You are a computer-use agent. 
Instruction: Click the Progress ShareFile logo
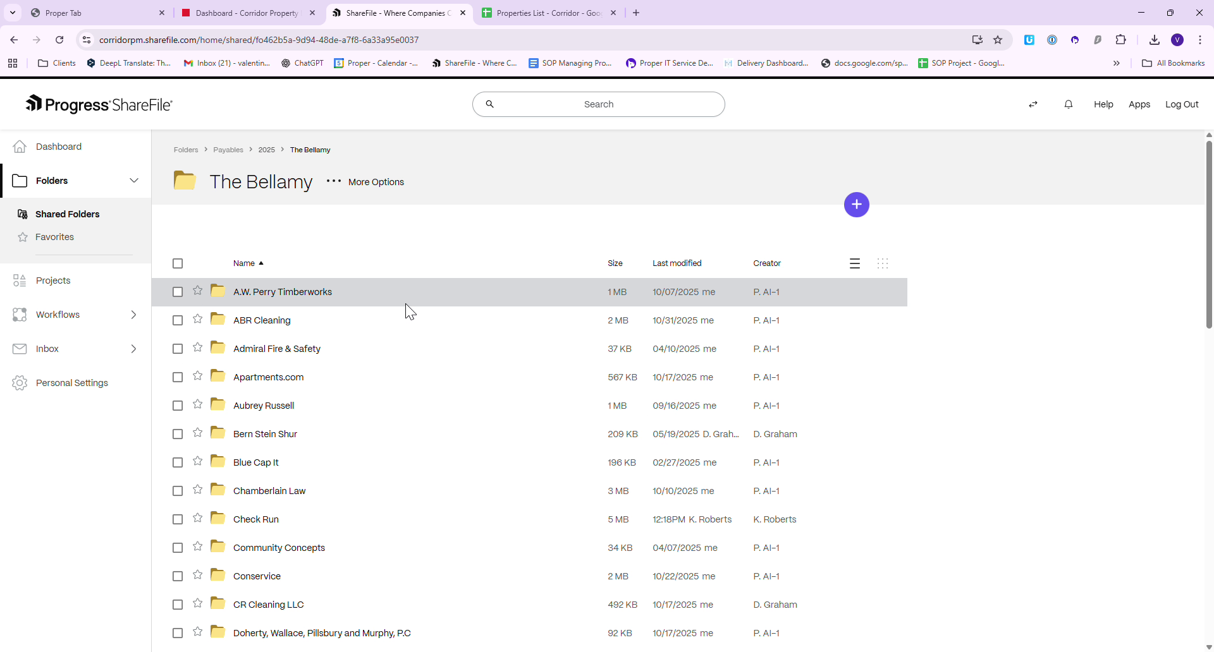(x=99, y=104)
